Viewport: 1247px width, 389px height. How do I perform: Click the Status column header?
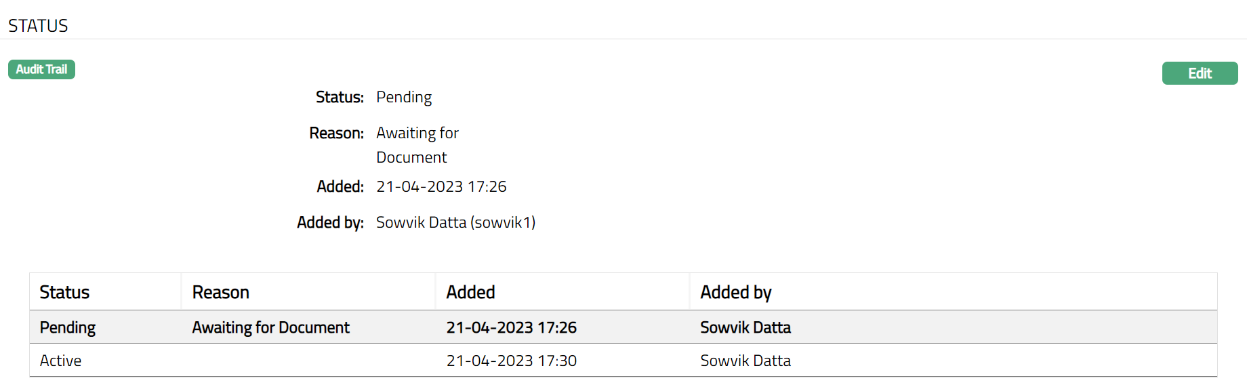pyautogui.click(x=64, y=292)
